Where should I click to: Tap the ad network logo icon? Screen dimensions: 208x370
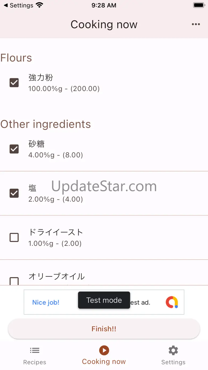pyautogui.click(x=172, y=302)
